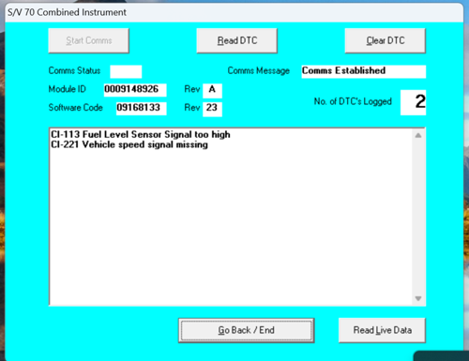The image size is (469, 361).
Task: Click the Module ID label
Action: 68,89
